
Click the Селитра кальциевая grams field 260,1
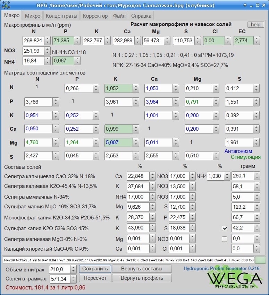point(243,176)
